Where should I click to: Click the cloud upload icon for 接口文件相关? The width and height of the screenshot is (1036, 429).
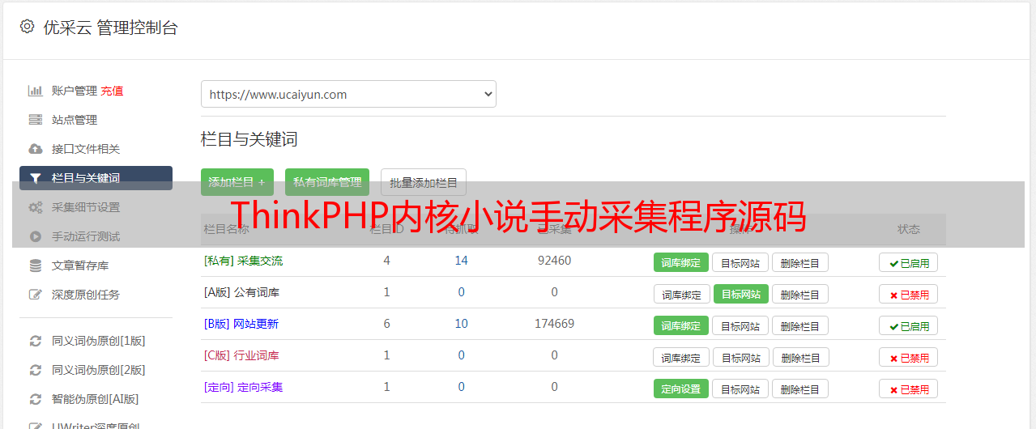[35, 149]
